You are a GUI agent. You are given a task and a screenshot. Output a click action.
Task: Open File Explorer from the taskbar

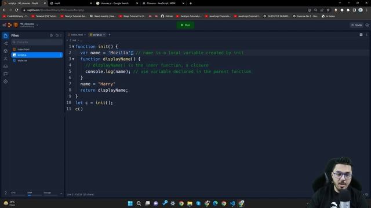pyautogui.click(x=190, y=203)
